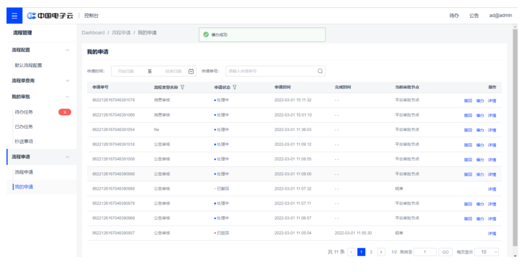Click 撤回 for order ending 391066

(x=468, y=115)
